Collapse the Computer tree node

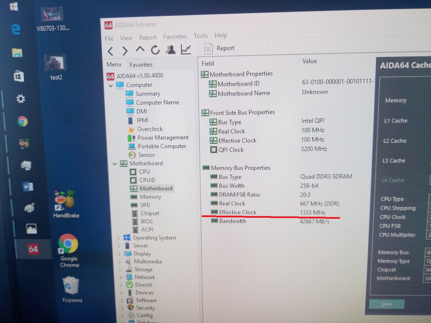(111, 86)
